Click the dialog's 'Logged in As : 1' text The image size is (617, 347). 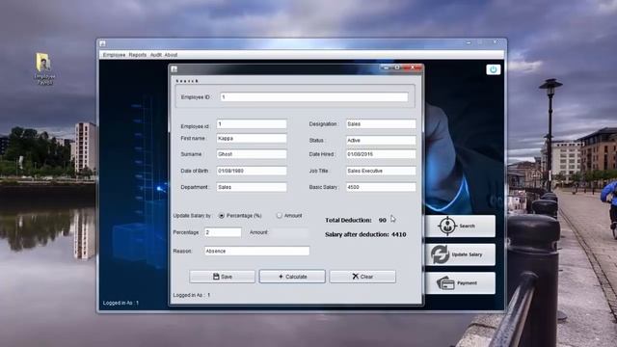(x=192, y=295)
